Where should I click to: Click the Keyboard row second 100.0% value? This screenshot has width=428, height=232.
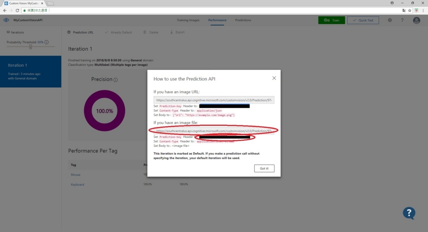point(184,184)
